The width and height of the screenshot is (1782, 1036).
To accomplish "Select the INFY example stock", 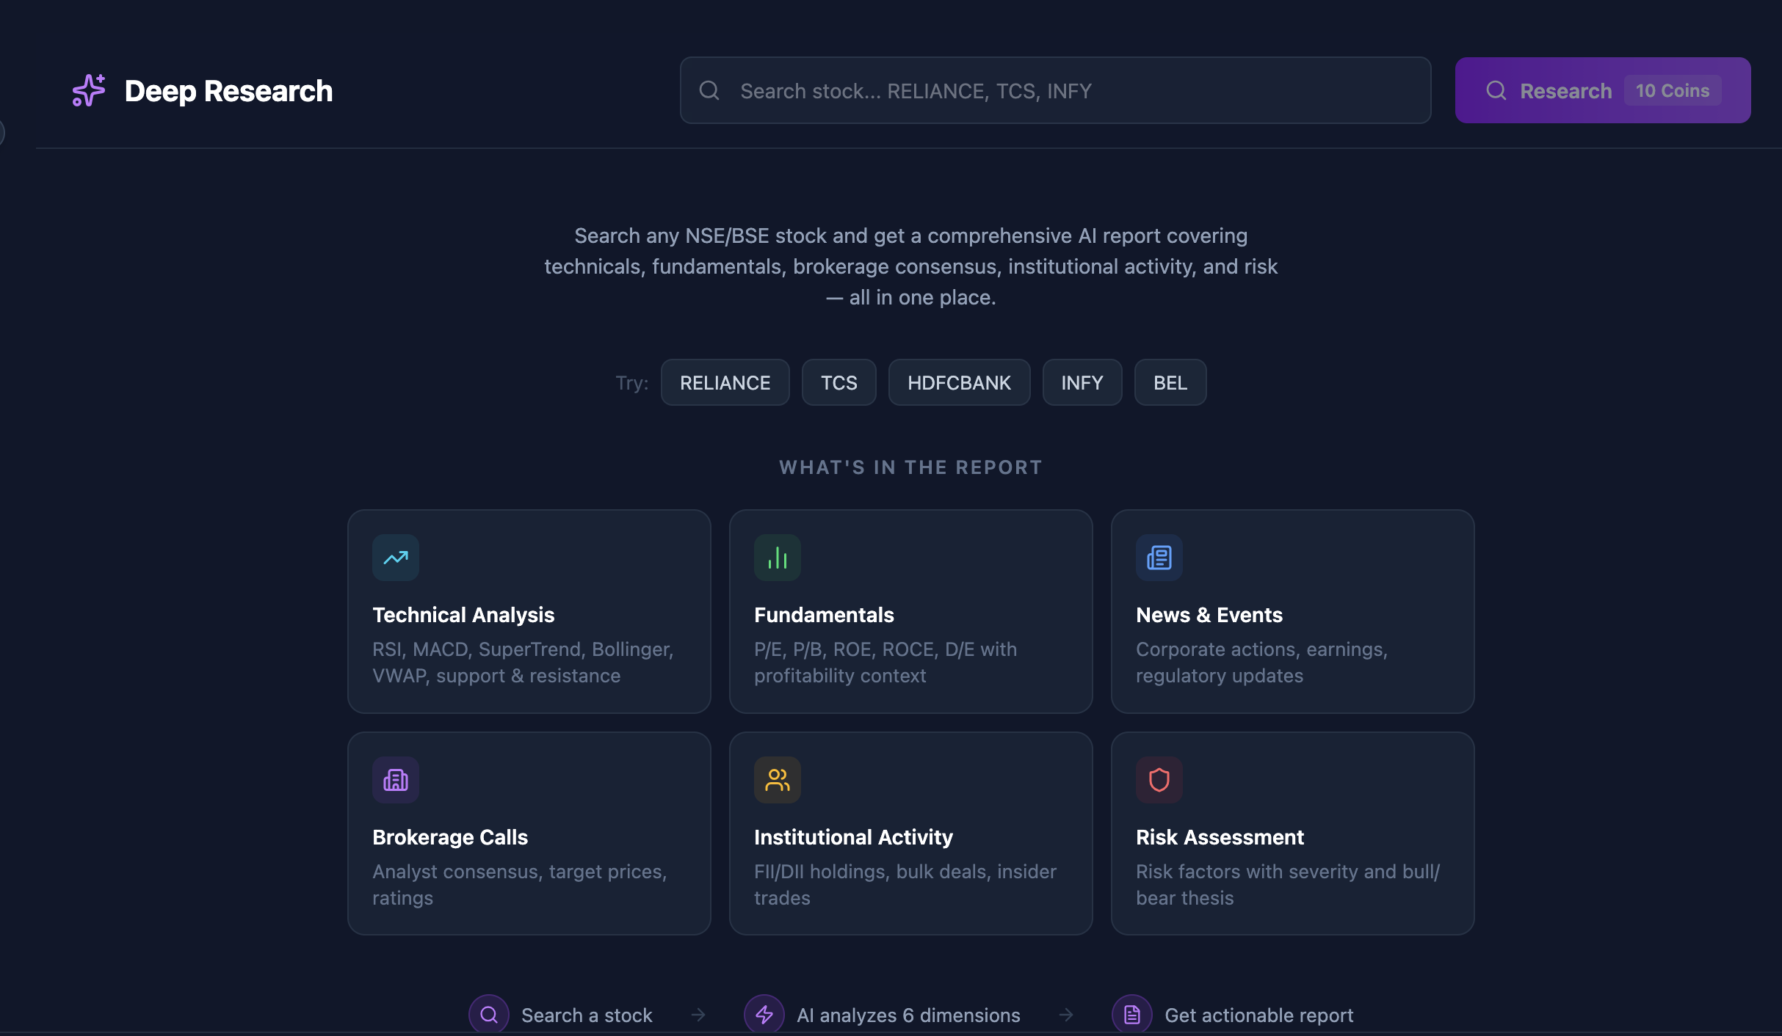I will (x=1082, y=382).
